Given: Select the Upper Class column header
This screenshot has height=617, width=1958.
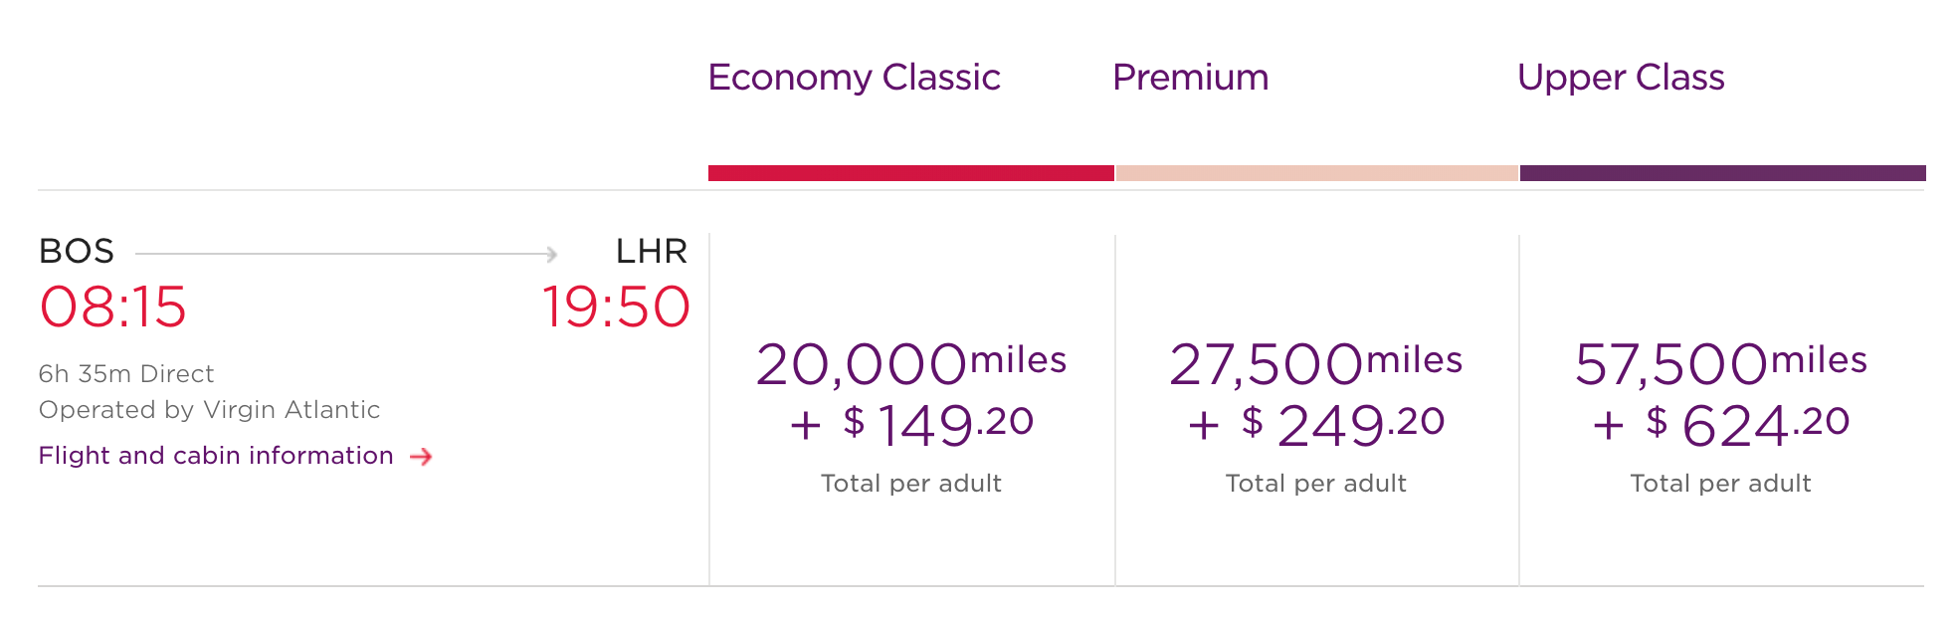Looking at the screenshot, I should pyautogui.click(x=1621, y=78).
